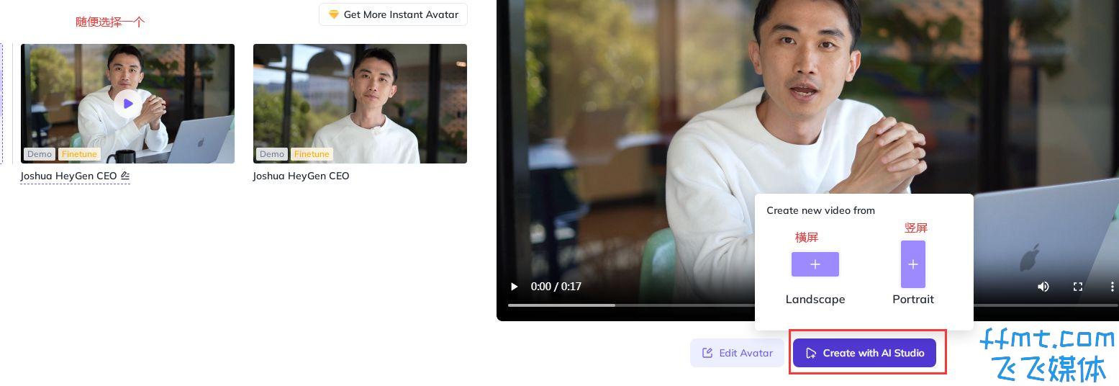Open the video player more options menu
This screenshot has height=386, width=1119.
1112,287
